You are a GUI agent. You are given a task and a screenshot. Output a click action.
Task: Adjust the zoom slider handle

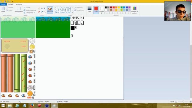click(183, 102)
